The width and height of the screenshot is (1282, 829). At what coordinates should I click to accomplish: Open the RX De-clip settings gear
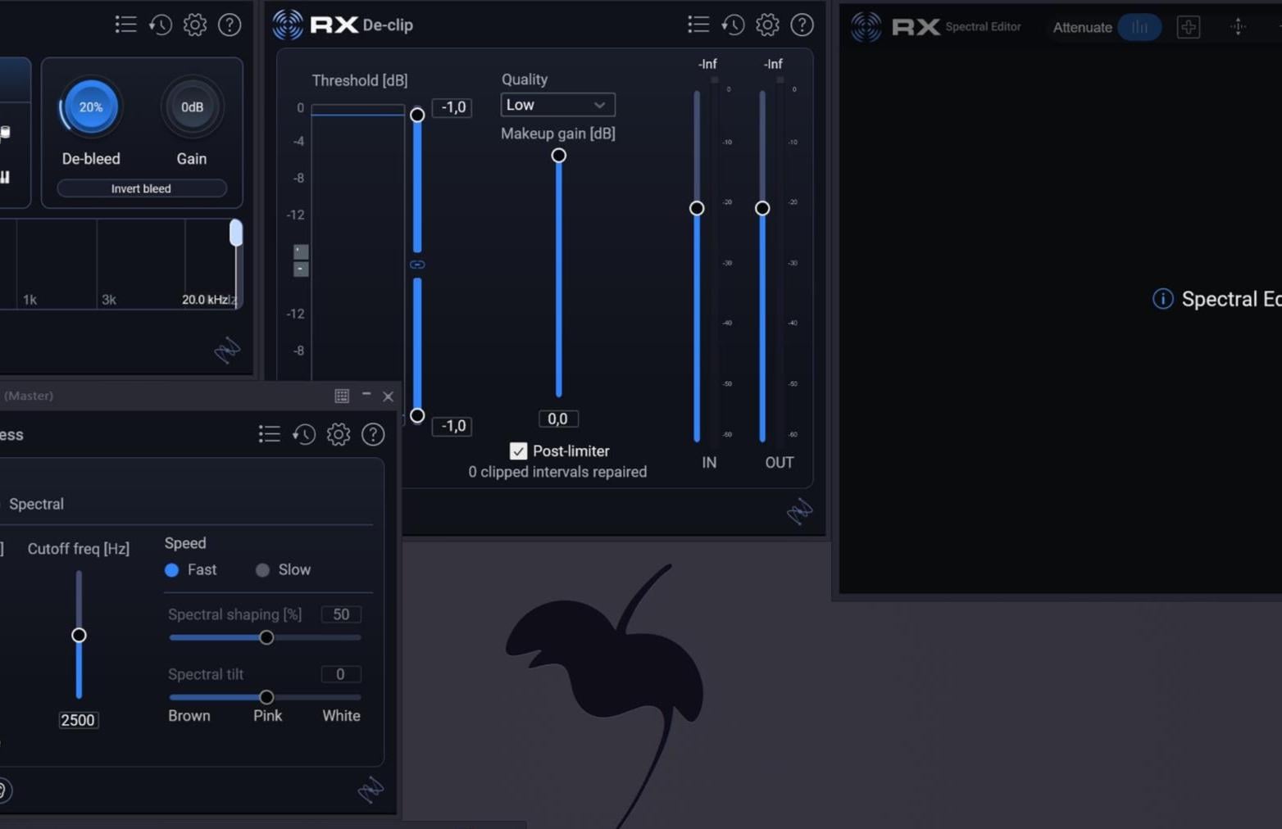[x=767, y=25]
